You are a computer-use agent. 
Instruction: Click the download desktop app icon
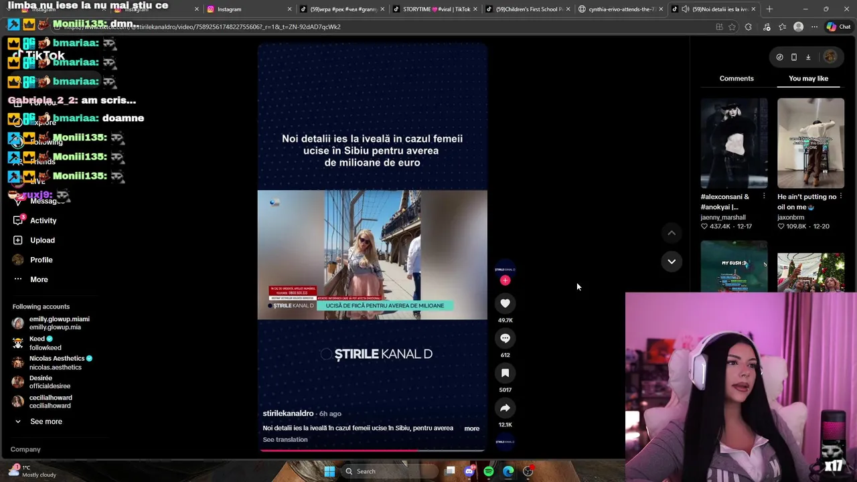[808, 58]
